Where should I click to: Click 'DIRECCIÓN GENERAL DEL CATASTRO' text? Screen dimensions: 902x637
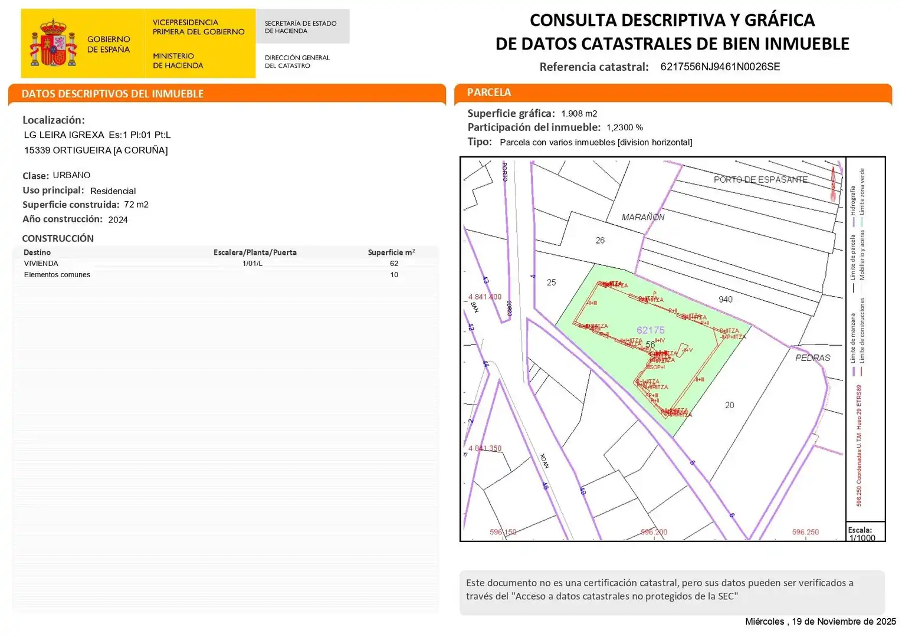click(x=297, y=61)
